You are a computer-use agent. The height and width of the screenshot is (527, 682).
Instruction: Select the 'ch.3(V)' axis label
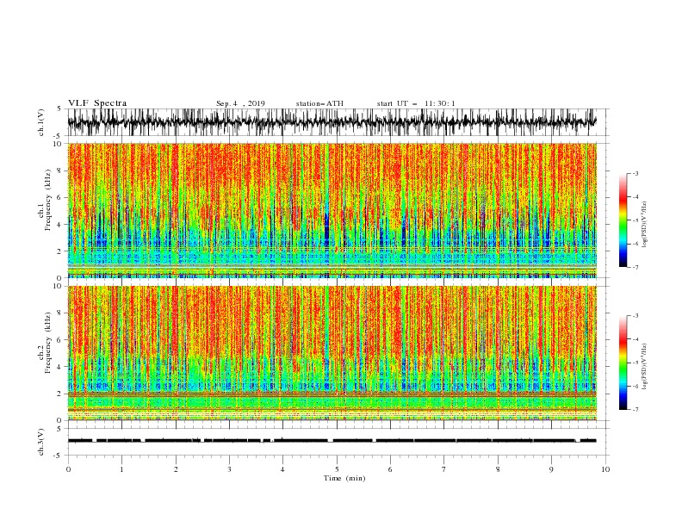click(x=41, y=442)
